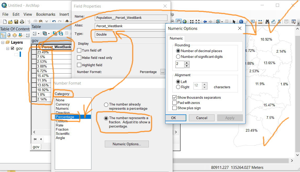Open the Find binoculars tool
The width and height of the screenshot is (300, 172).
267,21
